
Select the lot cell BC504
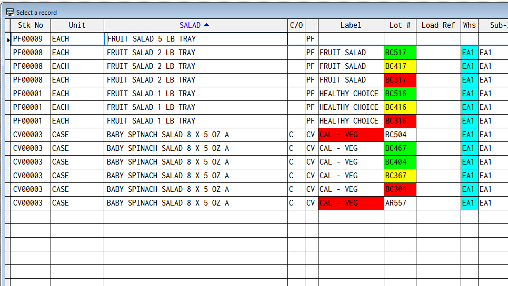point(400,135)
